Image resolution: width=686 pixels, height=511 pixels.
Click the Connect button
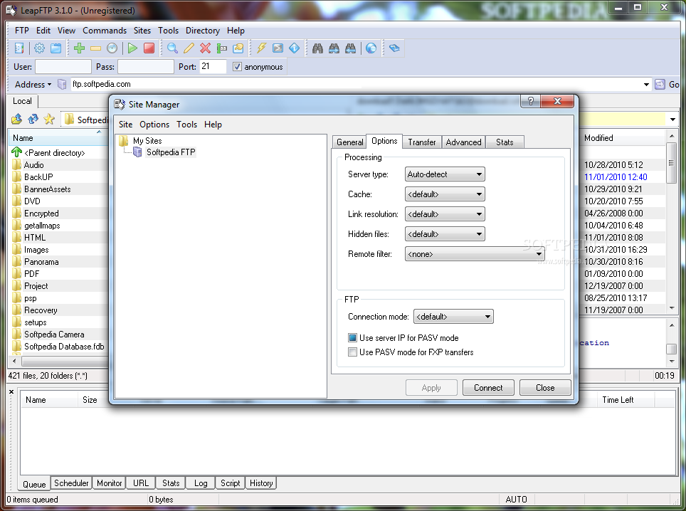point(488,388)
